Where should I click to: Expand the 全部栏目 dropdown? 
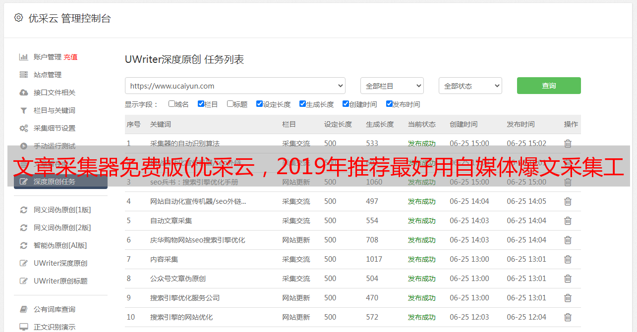[x=392, y=86]
